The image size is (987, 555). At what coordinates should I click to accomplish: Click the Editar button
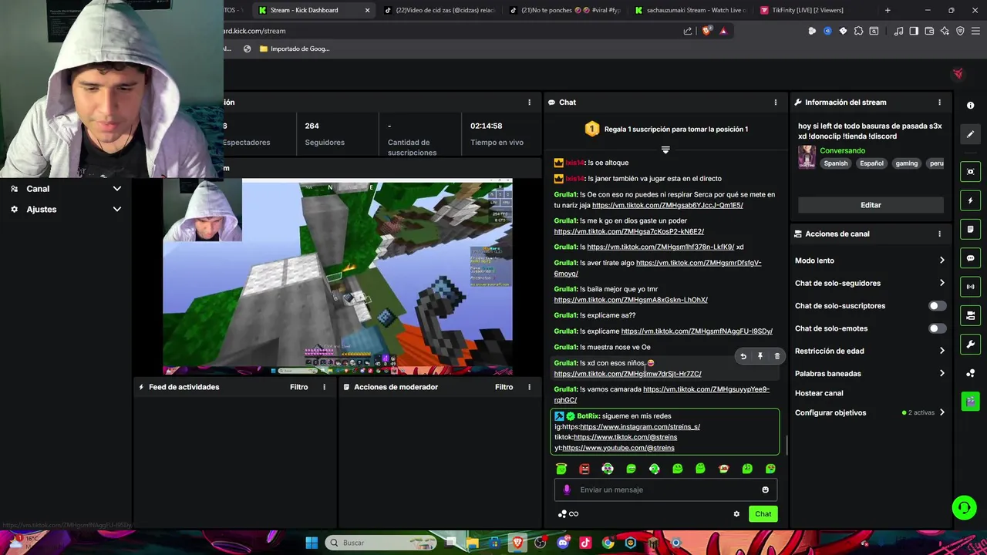(871, 205)
